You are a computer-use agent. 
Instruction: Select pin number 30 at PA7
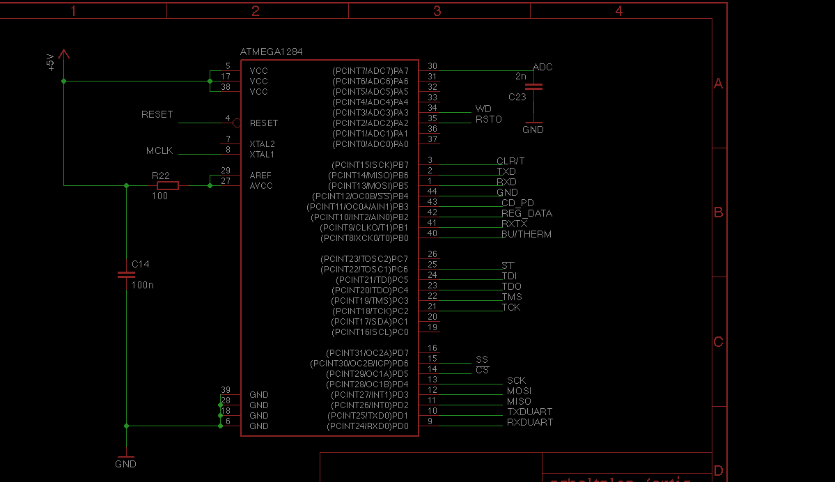pos(432,66)
